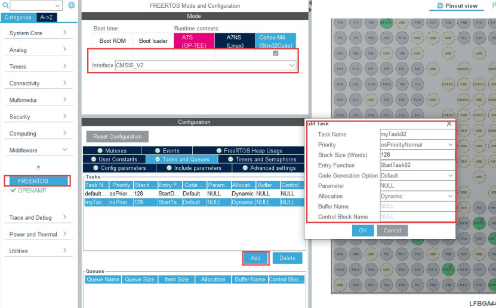Screen dimensions: 496x308
Task: Open the Config parameters tab
Action: click(119, 168)
